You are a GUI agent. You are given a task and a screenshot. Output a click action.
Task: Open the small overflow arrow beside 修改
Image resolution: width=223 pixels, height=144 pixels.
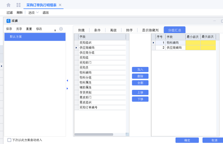point(55,30)
